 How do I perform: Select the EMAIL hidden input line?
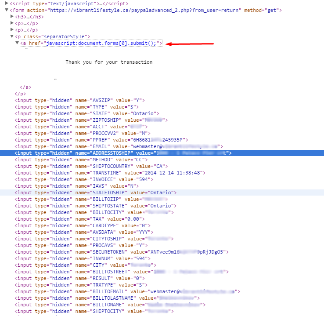pyautogui.click(x=119, y=147)
